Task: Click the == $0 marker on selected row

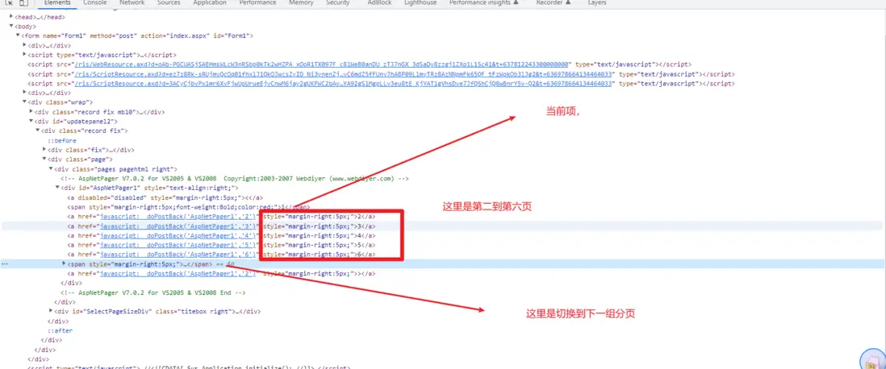Action: click(x=224, y=264)
